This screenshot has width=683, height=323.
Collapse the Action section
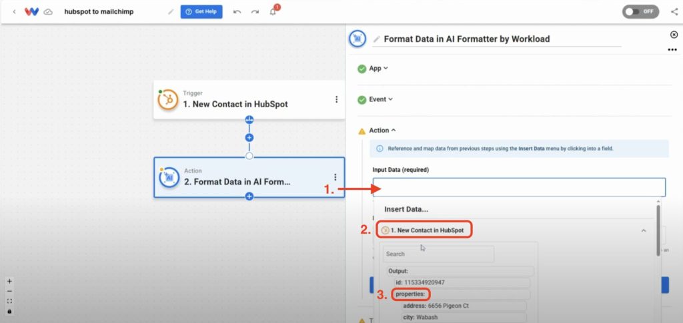pos(382,130)
